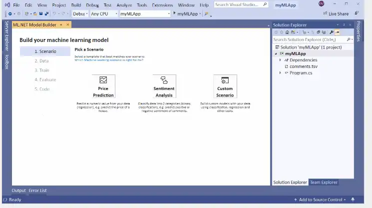
Task: Open 'Which Machine Learning scenario' link
Action: click(x=109, y=60)
